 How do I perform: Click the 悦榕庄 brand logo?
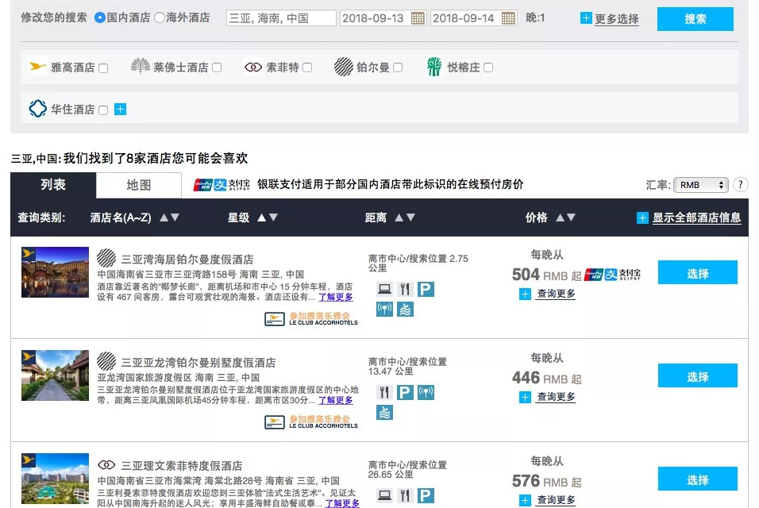[434, 67]
